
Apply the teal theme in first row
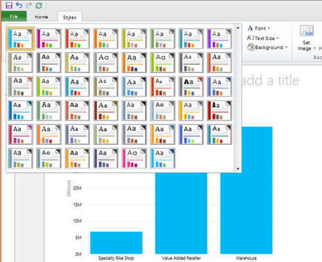tap(191, 39)
